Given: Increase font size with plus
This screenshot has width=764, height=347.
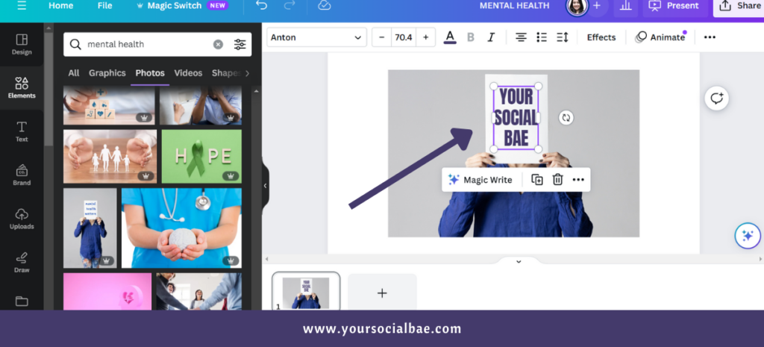Looking at the screenshot, I should [x=425, y=37].
